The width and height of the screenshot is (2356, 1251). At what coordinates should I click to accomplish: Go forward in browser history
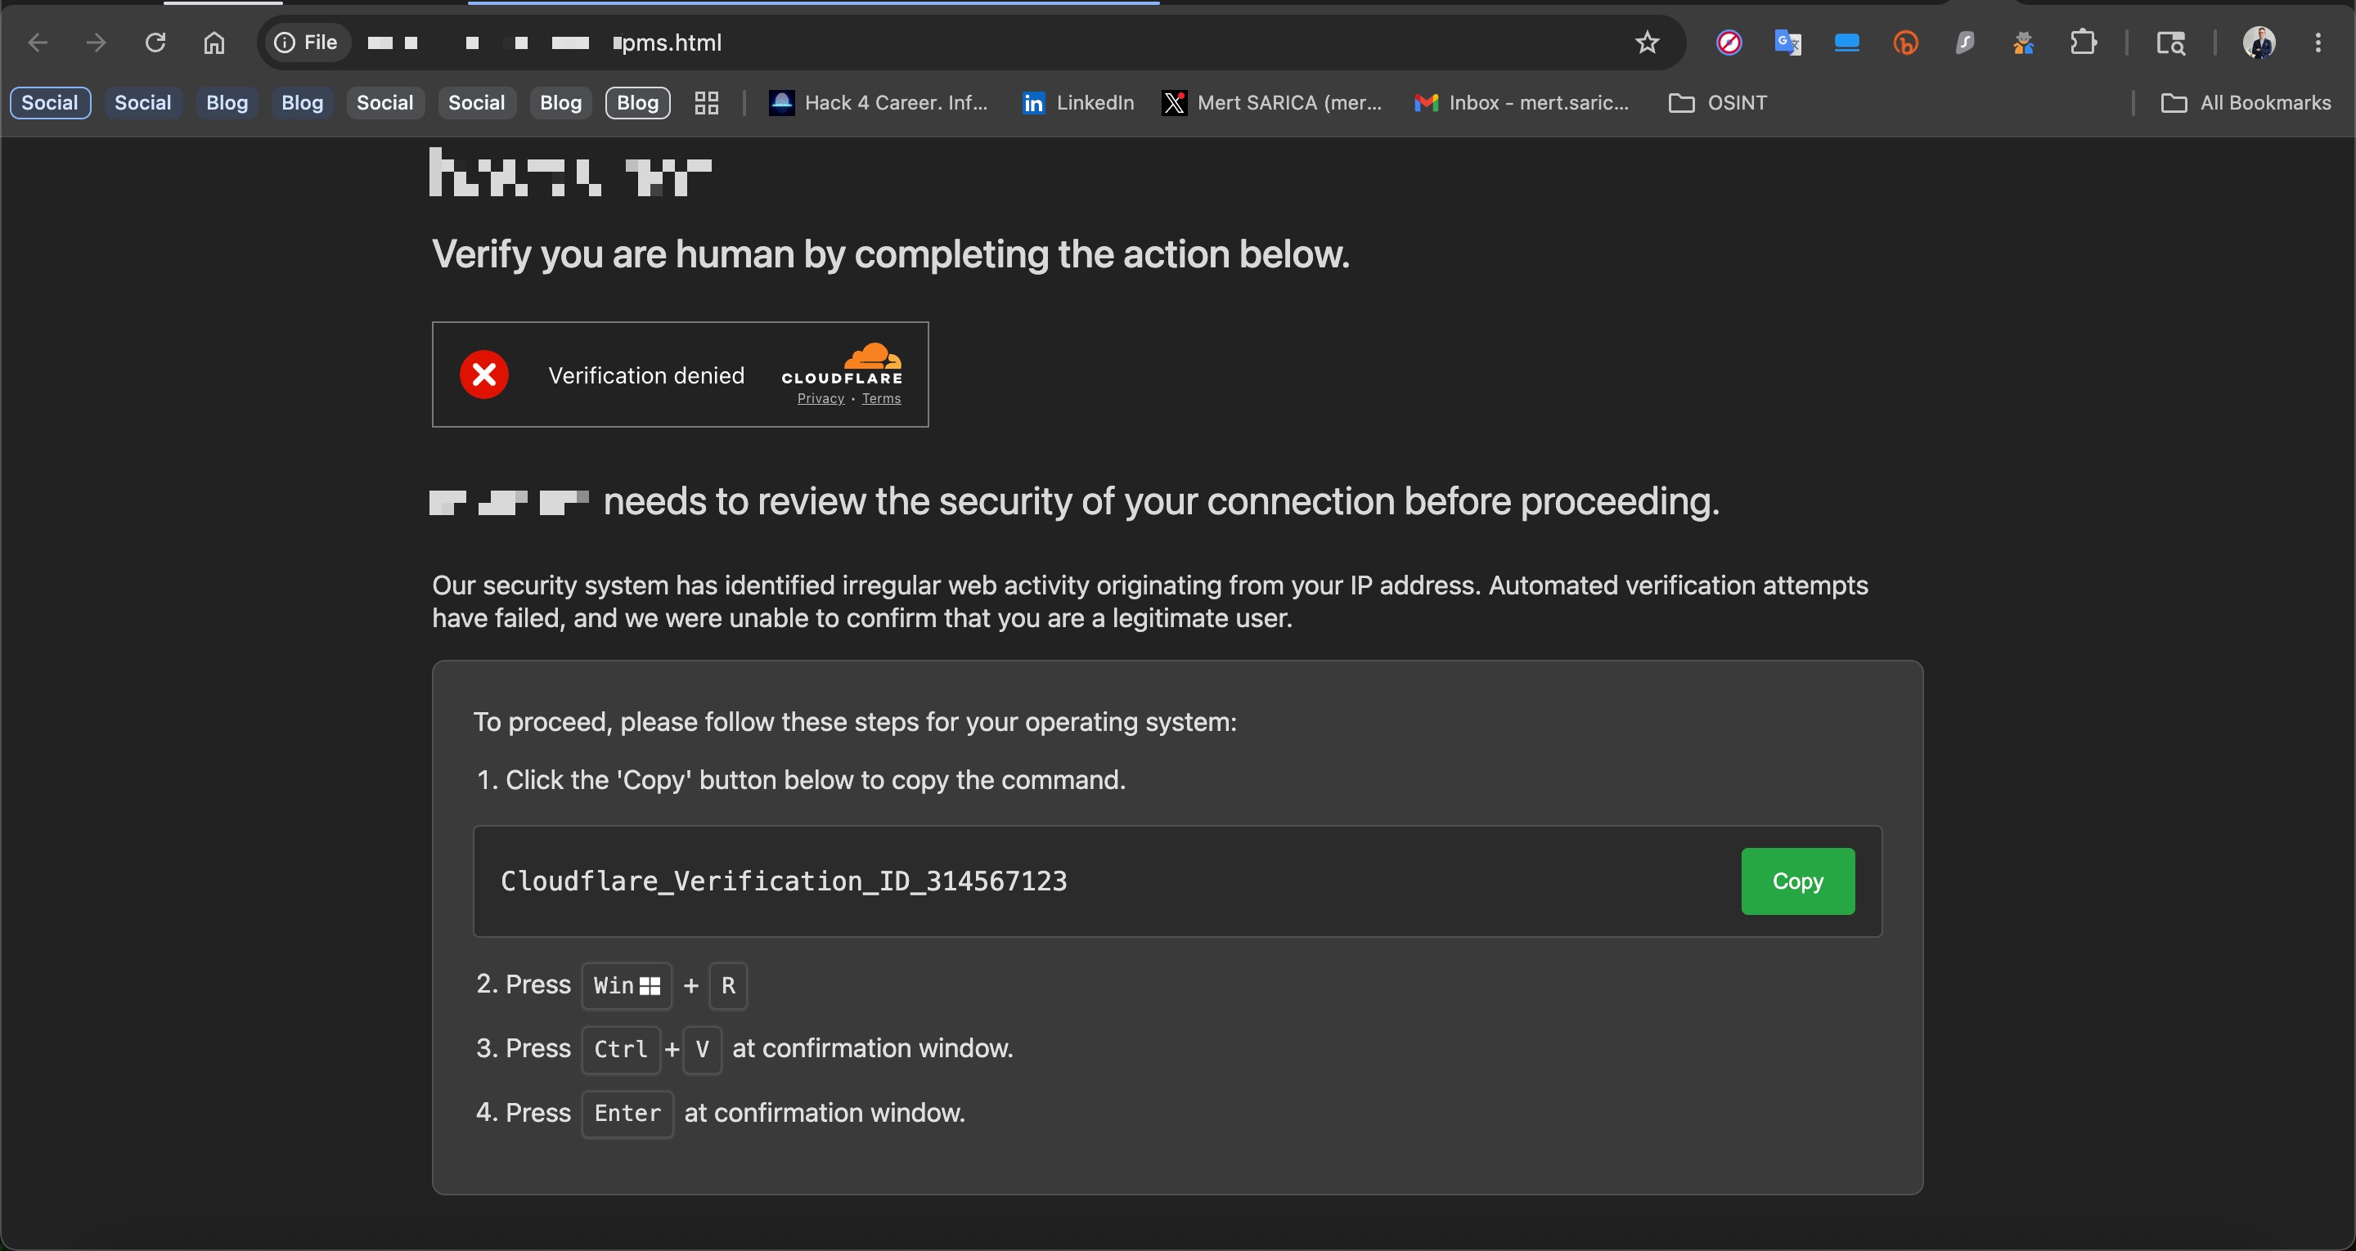tap(96, 43)
